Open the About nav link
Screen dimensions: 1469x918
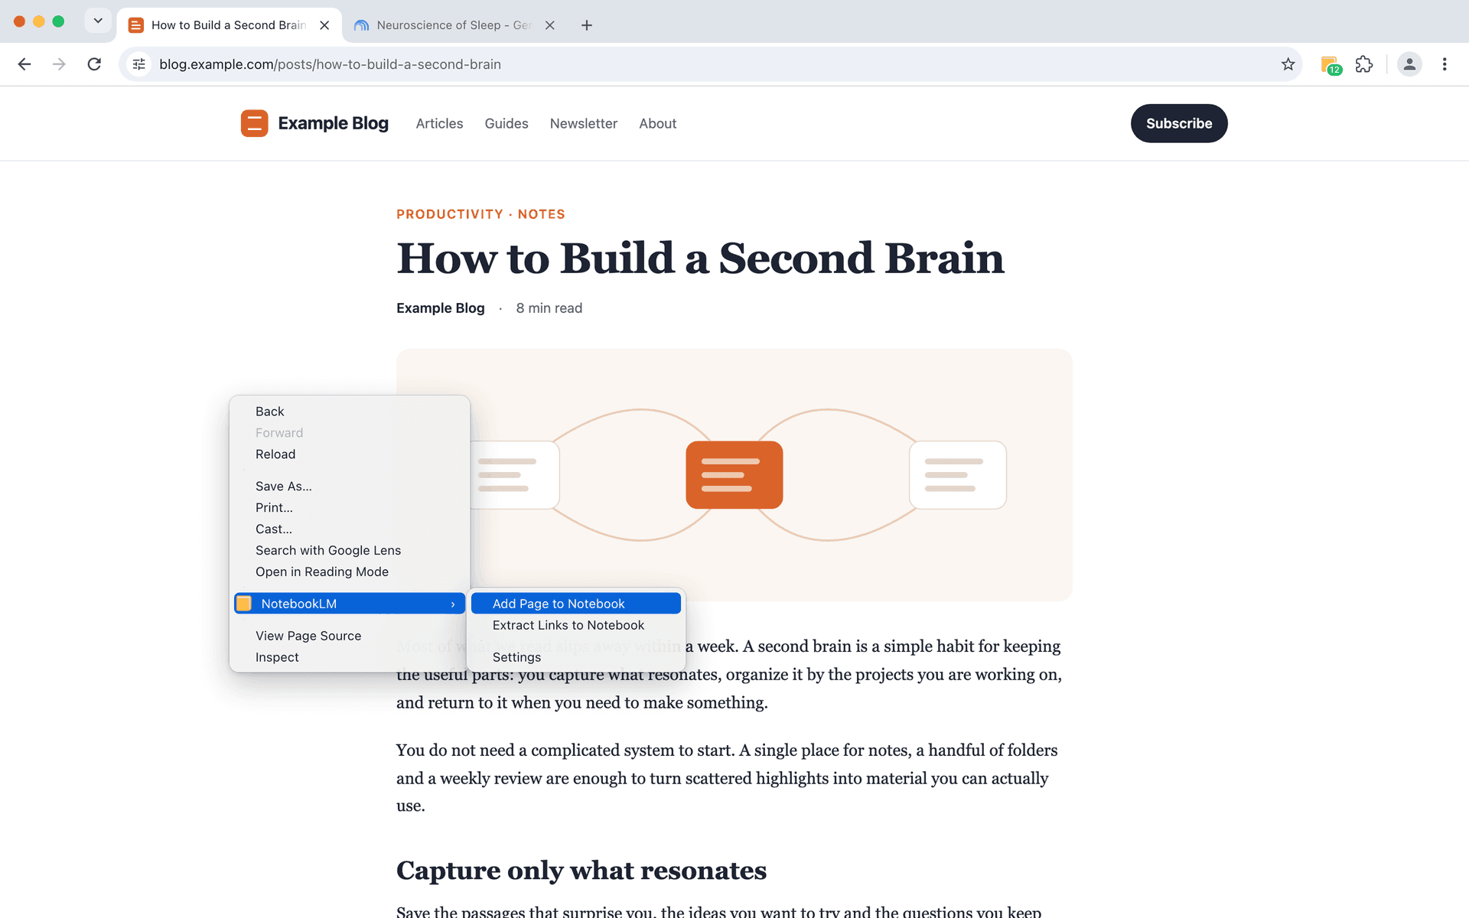pyautogui.click(x=658, y=123)
